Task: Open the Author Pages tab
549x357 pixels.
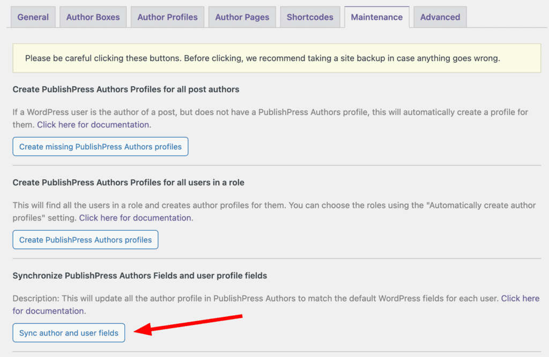Action: (x=242, y=17)
